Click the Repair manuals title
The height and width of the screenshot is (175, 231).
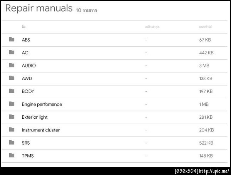tap(39, 8)
